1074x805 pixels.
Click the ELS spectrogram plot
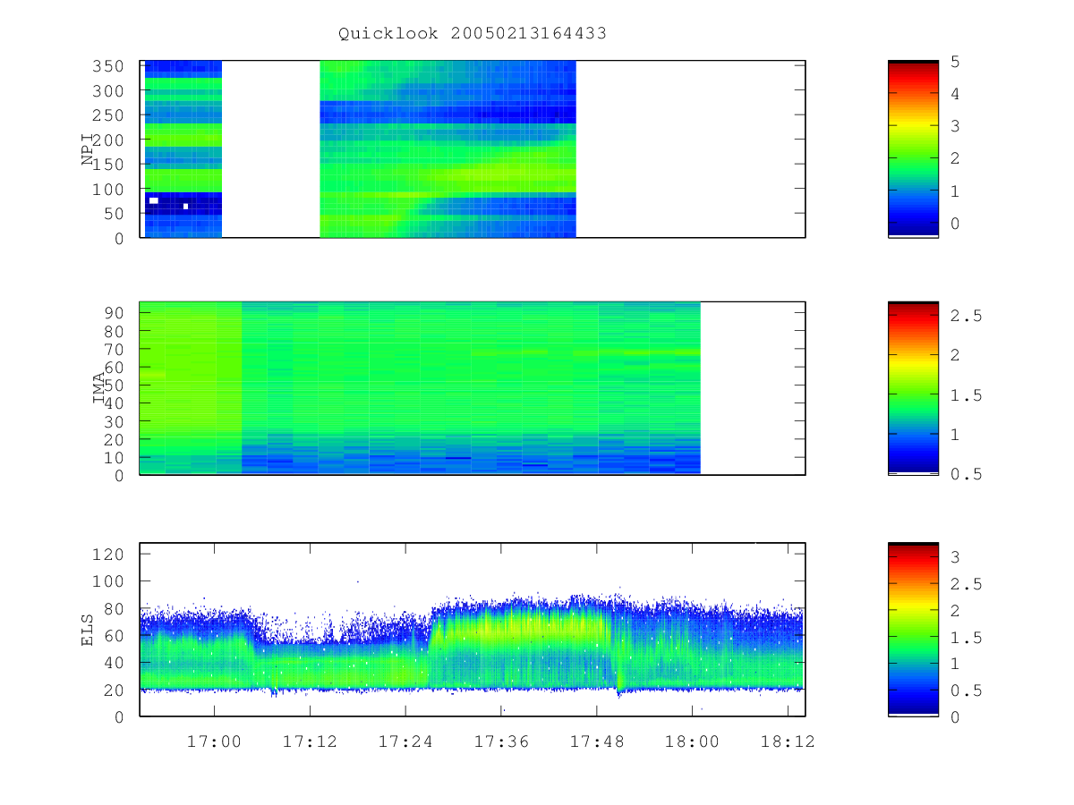(473, 630)
